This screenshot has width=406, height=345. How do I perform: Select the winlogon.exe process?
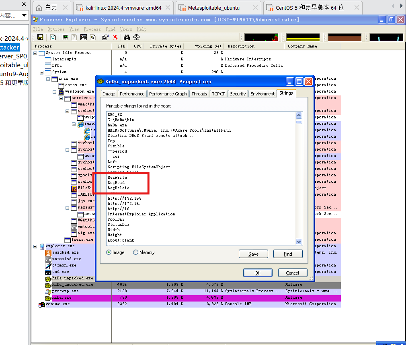click(x=79, y=91)
